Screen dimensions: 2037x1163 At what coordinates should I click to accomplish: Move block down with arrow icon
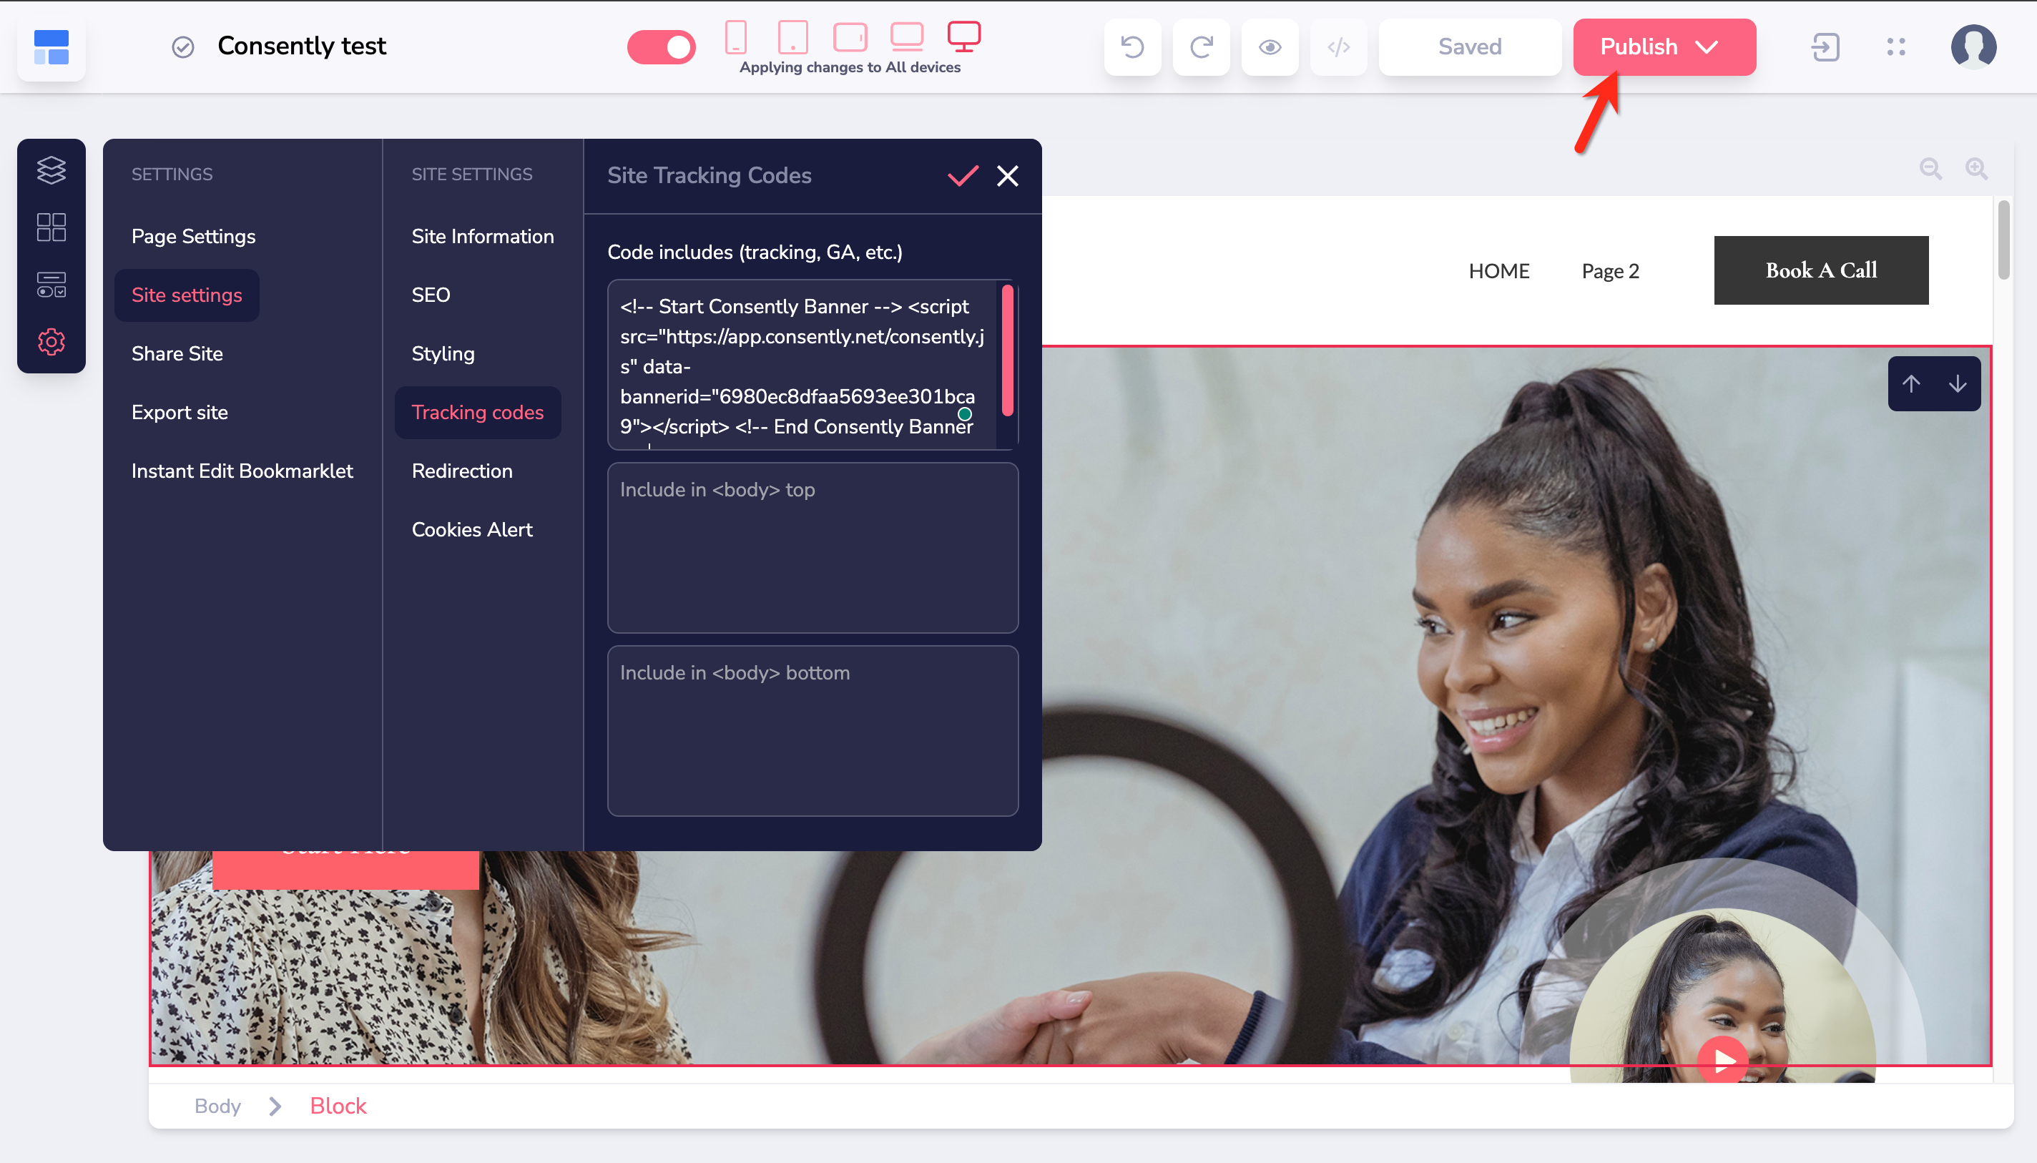[1956, 384]
